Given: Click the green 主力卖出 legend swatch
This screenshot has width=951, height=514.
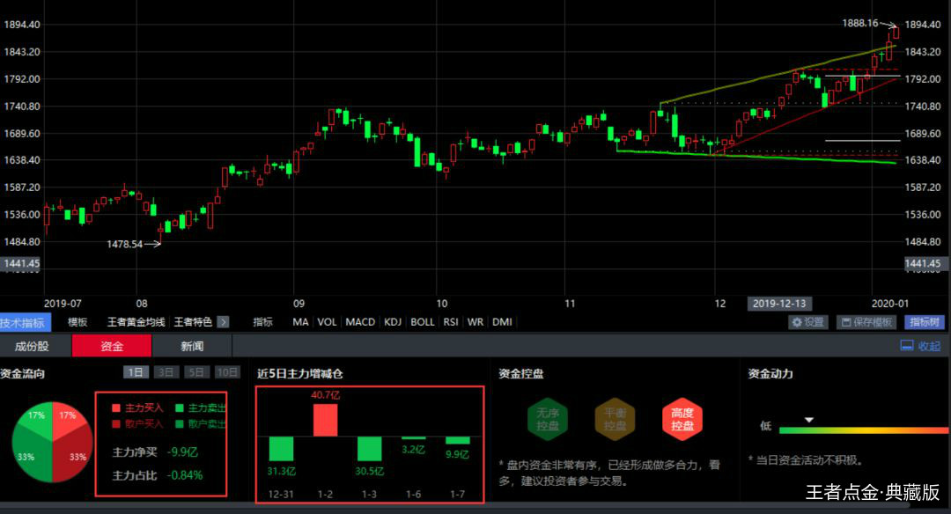Looking at the screenshot, I should [x=180, y=408].
